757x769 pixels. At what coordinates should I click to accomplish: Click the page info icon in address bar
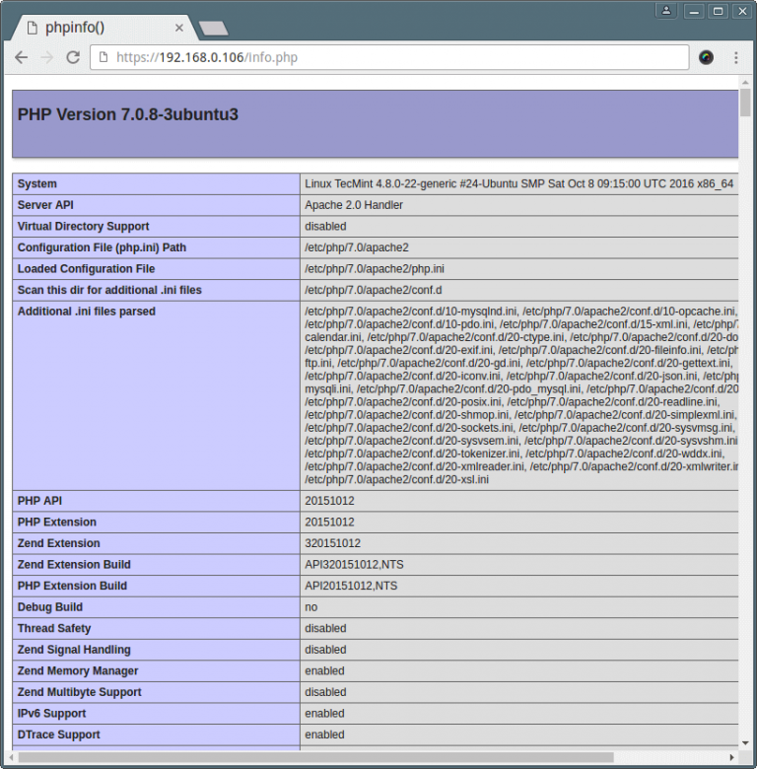[104, 58]
